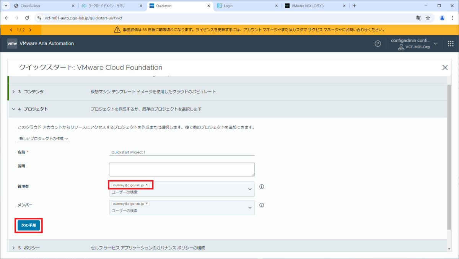This screenshot has width=459, height=259.
Task: Switch to the VMware NSX ログイン tab
Action: (x=315, y=6)
